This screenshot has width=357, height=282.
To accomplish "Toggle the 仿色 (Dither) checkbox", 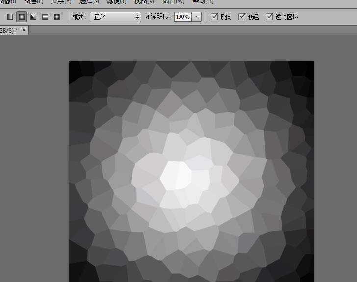I will tap(242, 17).
